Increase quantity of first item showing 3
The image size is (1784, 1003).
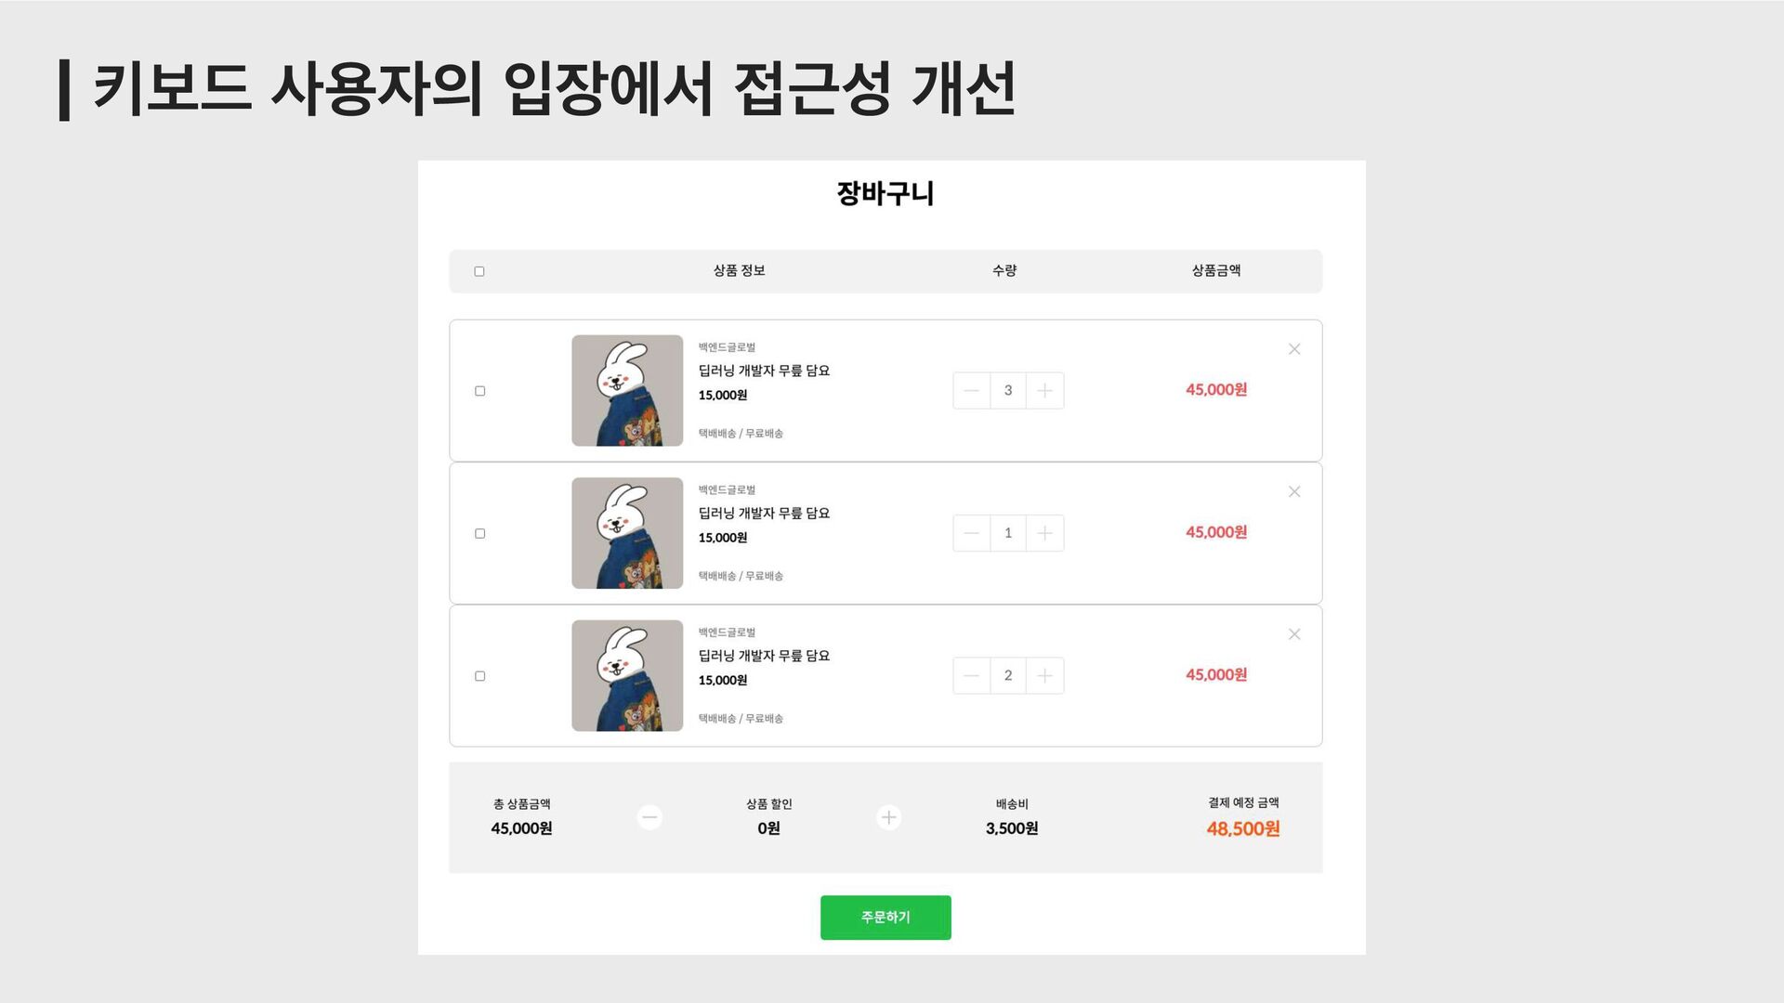click(1045, 391)
